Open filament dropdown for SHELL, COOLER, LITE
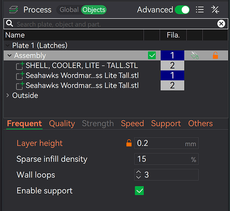 (172, 65)
